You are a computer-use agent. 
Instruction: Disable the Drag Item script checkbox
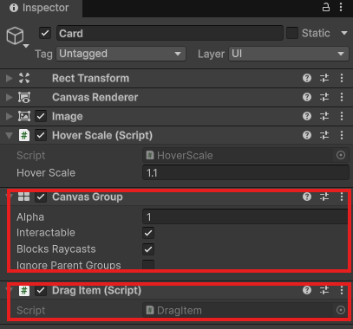[41, 290]
